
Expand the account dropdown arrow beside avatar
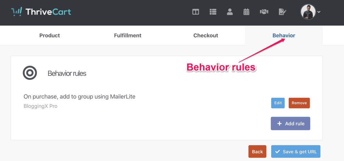tap(319, 12)
